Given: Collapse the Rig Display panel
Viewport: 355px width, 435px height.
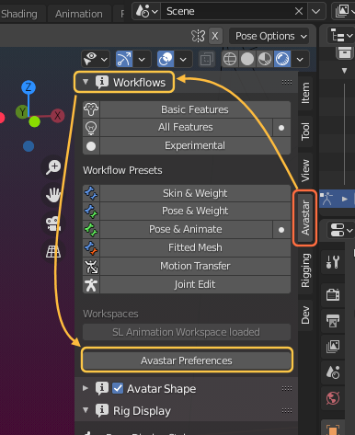Looking at the screenshot, I should click(86, 410).
